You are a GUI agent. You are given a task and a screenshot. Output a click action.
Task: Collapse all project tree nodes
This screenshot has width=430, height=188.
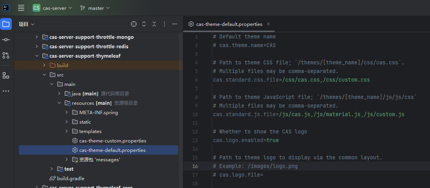point(154,24)
